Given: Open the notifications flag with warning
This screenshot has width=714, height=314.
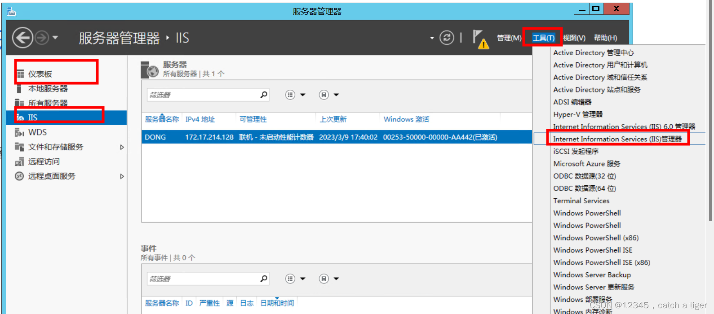Looking at the screenshot, I should coord(480,39).
